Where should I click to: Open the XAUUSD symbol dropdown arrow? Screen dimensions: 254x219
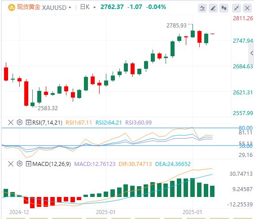(x=70, y=8)
